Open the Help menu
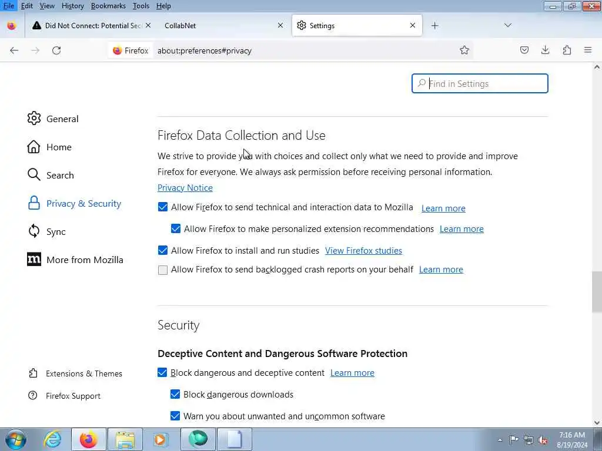This screenshot has height=451, width=602. pos(163,6)
